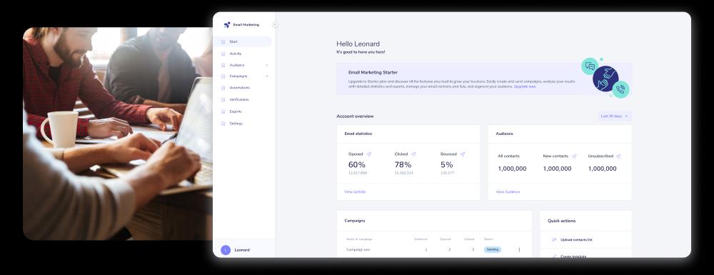Image resolution: width=714 pixels, height=275 pixels.
Task: Click the paper plane icon beside Opened
Action: click(x=369, y=154)
